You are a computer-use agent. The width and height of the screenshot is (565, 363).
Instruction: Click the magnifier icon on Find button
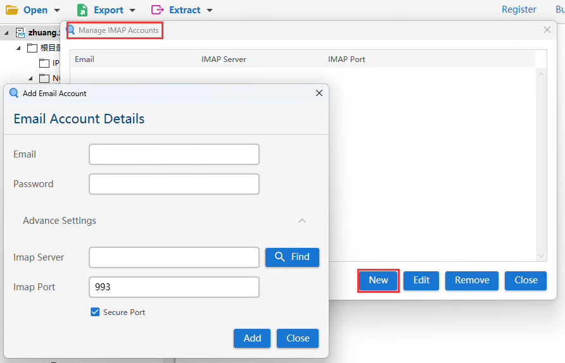(x=279, y=257)
